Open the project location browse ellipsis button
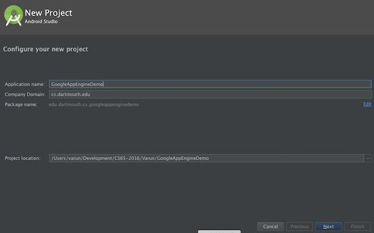 point(368,158)
